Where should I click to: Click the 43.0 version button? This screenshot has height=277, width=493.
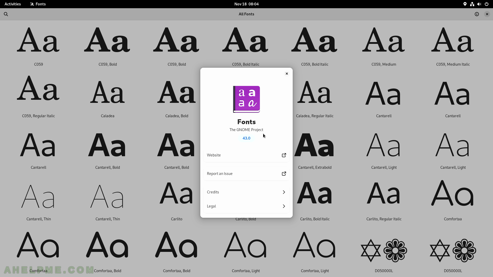click(x=246, y=138)
